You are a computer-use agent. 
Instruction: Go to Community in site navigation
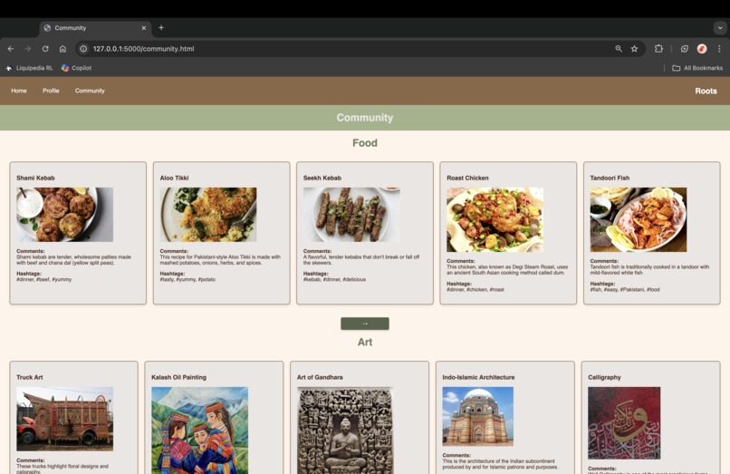(x=90, y=91)
